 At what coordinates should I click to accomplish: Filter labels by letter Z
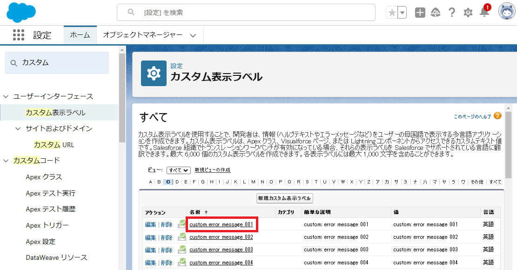[x=369, y=182]
